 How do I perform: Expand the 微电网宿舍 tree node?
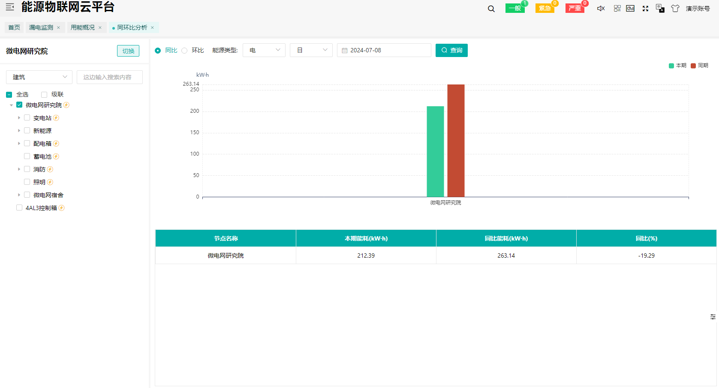click(19, 195)
